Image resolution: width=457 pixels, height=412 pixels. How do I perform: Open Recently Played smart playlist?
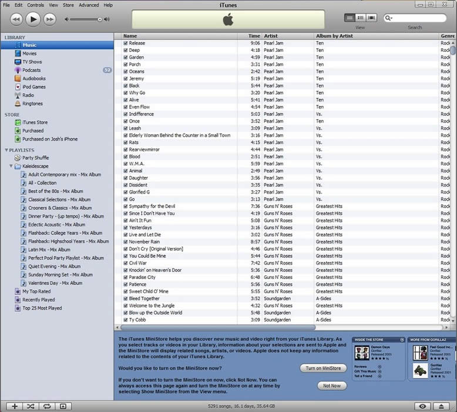[38, 300]
